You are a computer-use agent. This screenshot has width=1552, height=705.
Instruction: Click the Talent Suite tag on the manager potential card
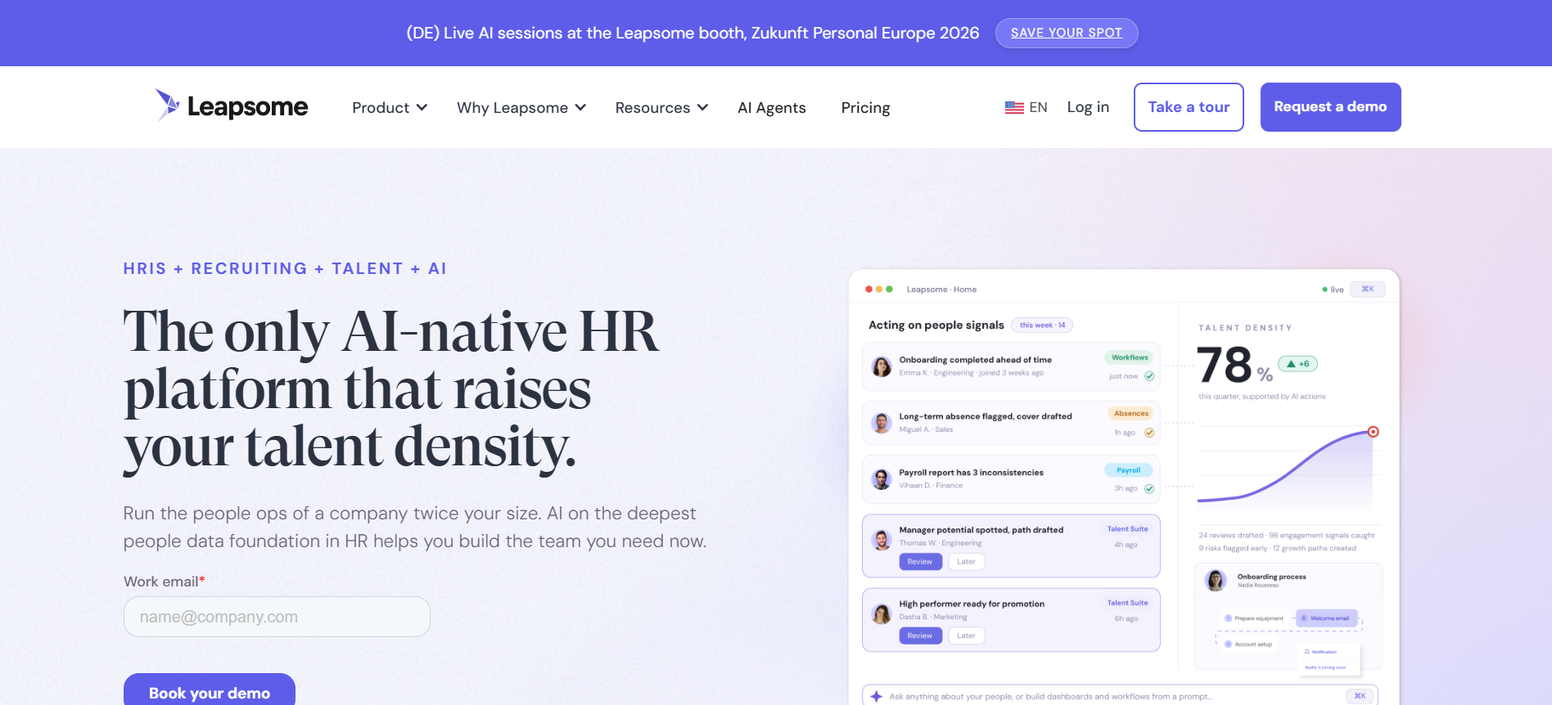pos(1128,529)
